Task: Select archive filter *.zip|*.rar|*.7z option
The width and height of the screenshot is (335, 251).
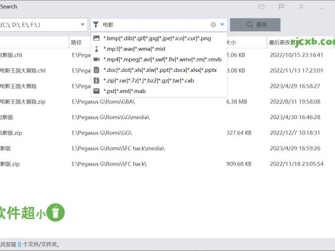Action: click(x=159, y=80)
